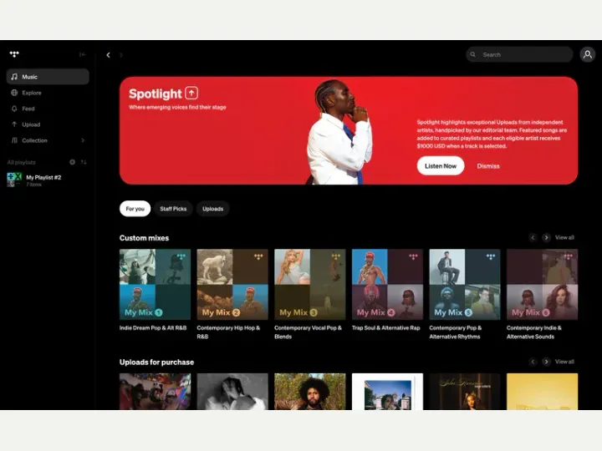Click "Contemporary Indie & Alternative Sounds" title

pyautogui.click(x=534, y=332)
